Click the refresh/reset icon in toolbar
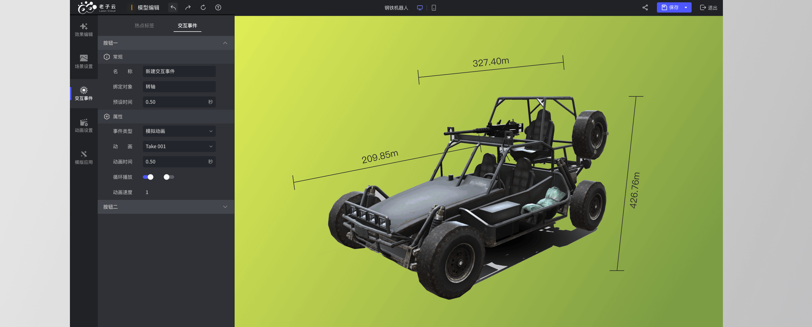Screen dimensions: 812x327 (x=203, y=8)
